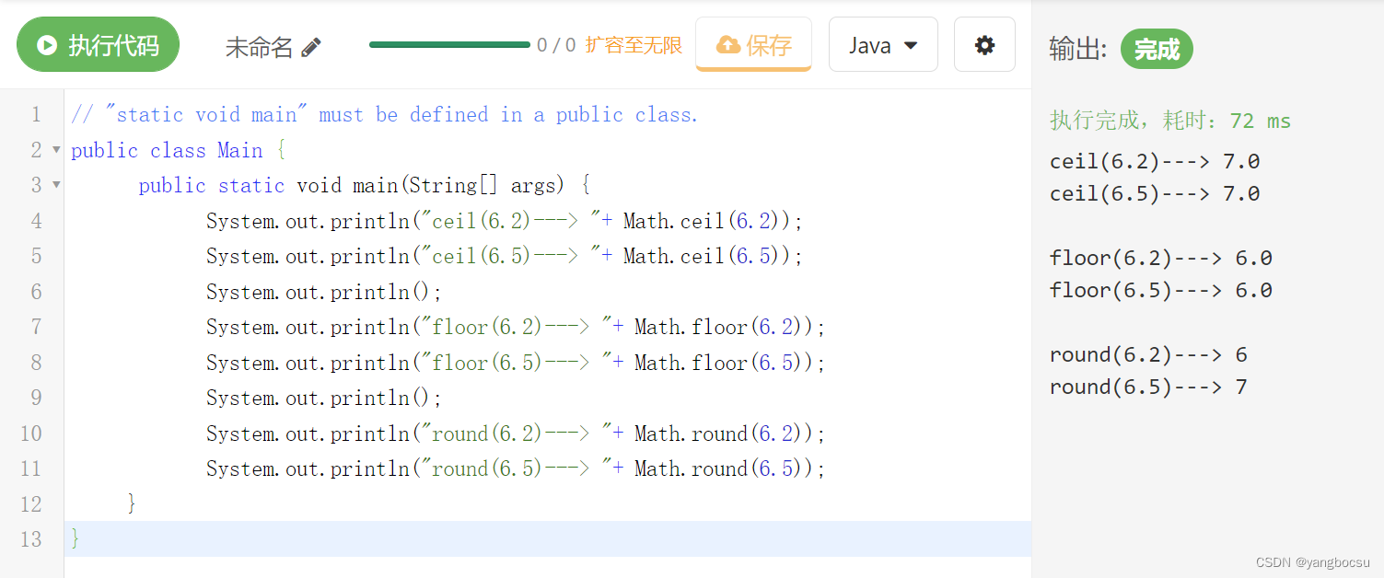Place cursor on the Math.ceil(6.2) line
This screenshot has width=1384, height=578.
click(x=505, y=221)
